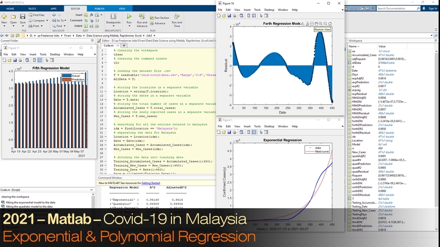This screenshot has height=247, width=440.
Task: Click the Edit Plot arrow in Figure 16 toolbar
Action: click(x=261, y=16)
